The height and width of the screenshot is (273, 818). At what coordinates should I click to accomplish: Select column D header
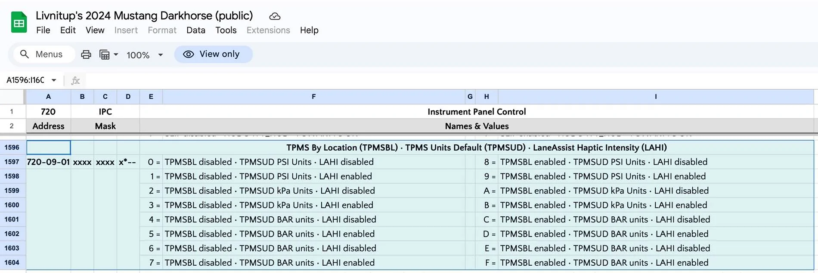[128, 97]
